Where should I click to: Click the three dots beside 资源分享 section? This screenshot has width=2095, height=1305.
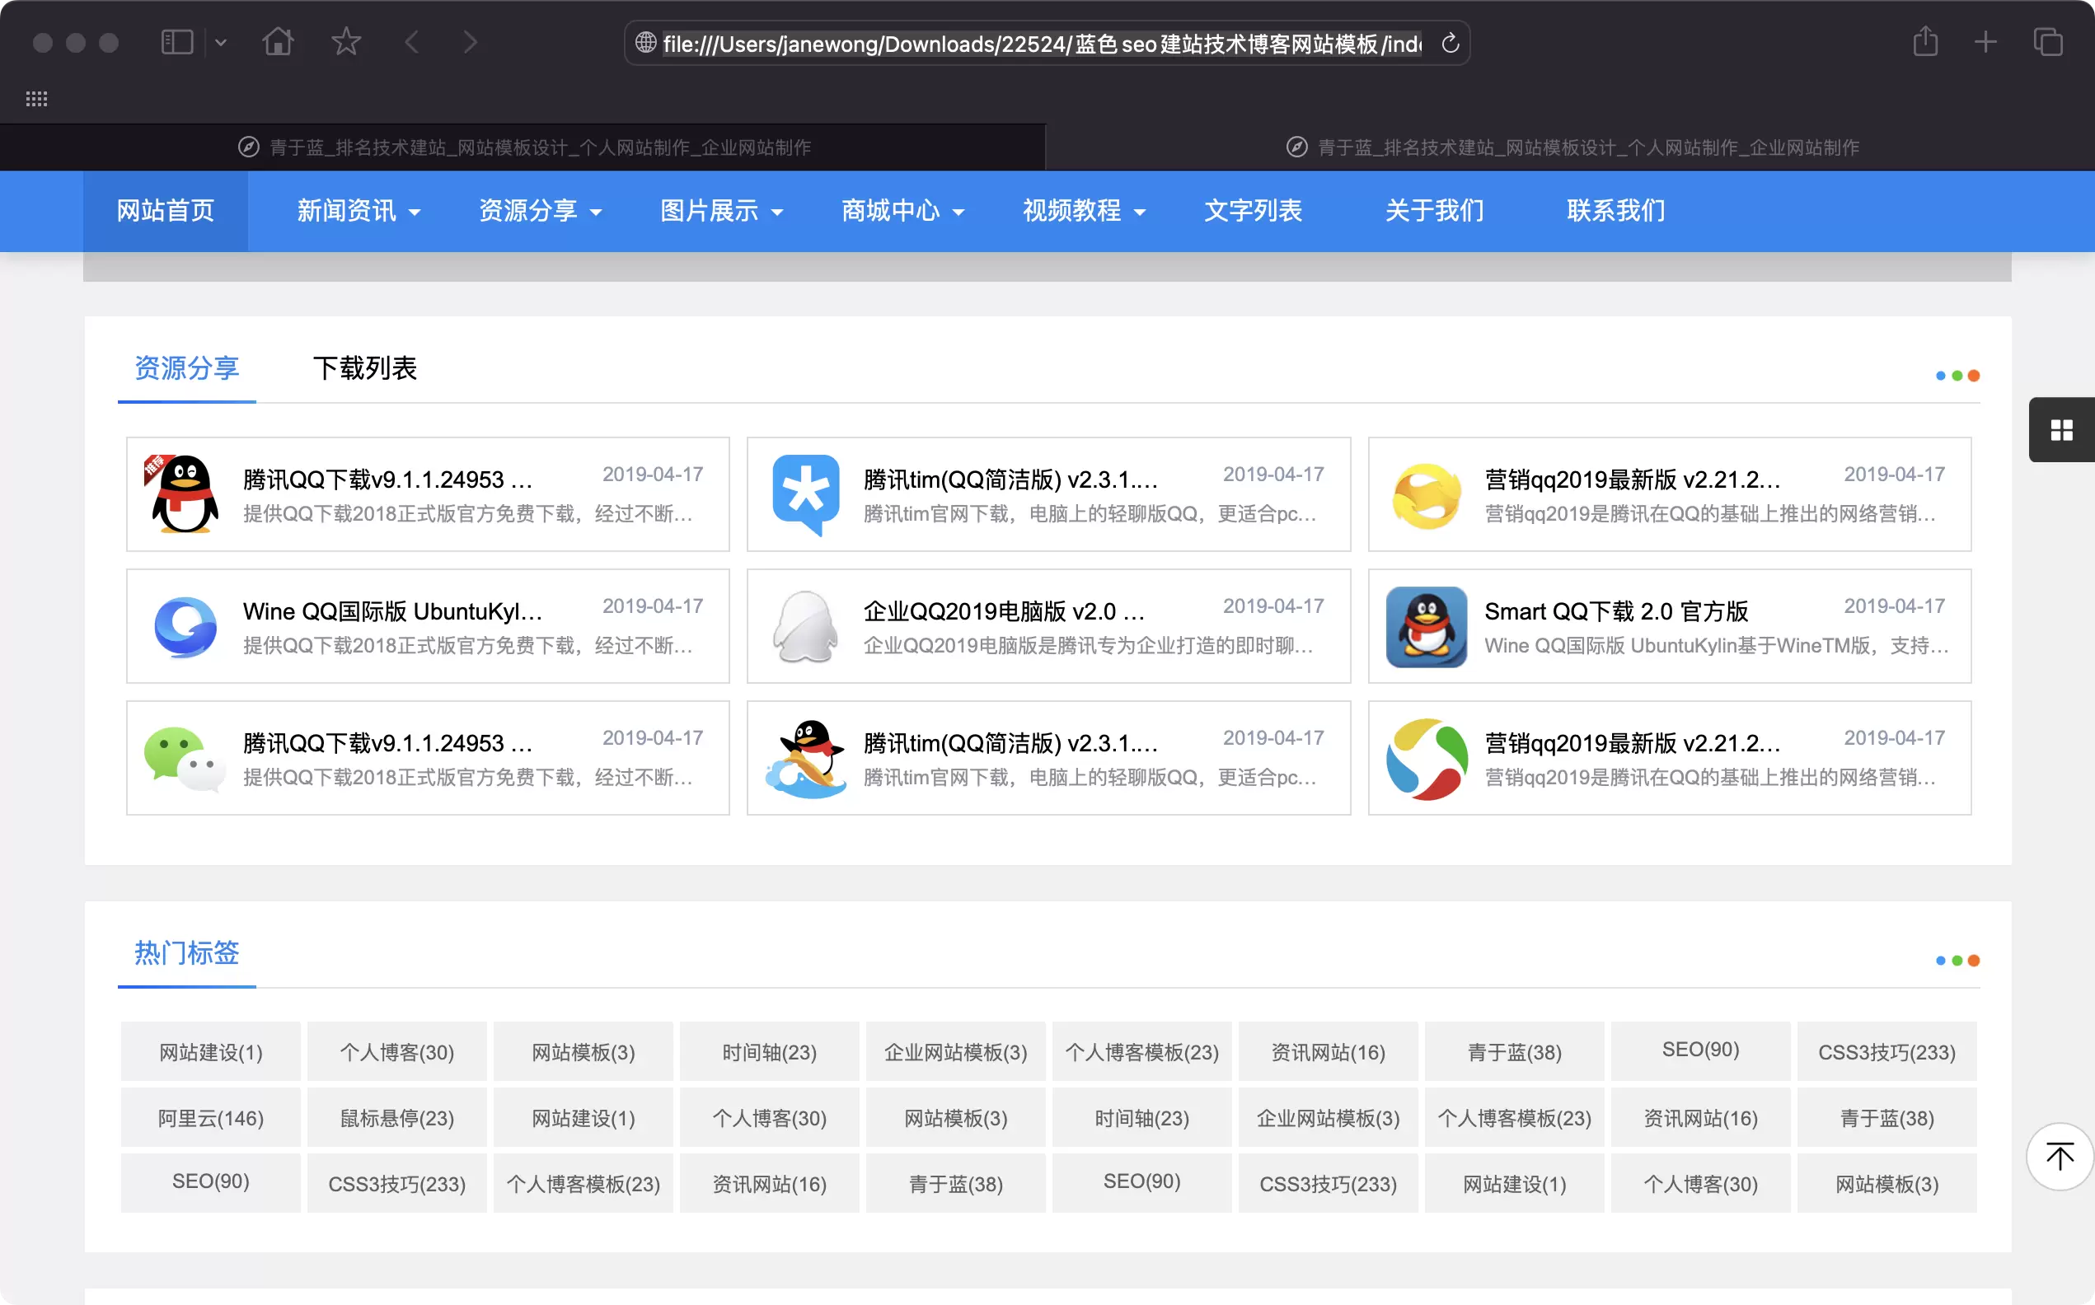click(1957, 376)
